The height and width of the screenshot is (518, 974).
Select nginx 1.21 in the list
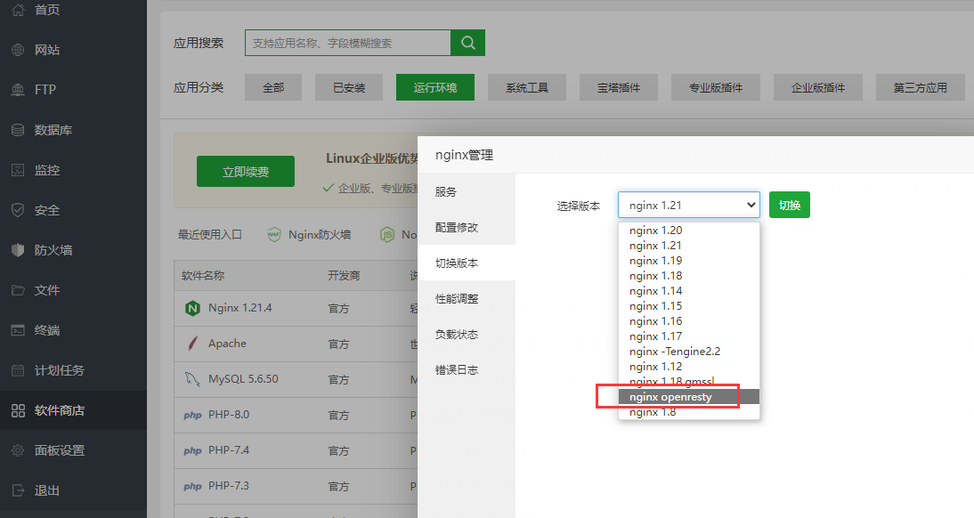[689, 246]
